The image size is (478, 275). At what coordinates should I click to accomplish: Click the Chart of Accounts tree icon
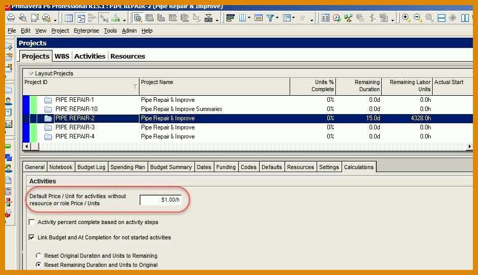click(x=115, y=18)
